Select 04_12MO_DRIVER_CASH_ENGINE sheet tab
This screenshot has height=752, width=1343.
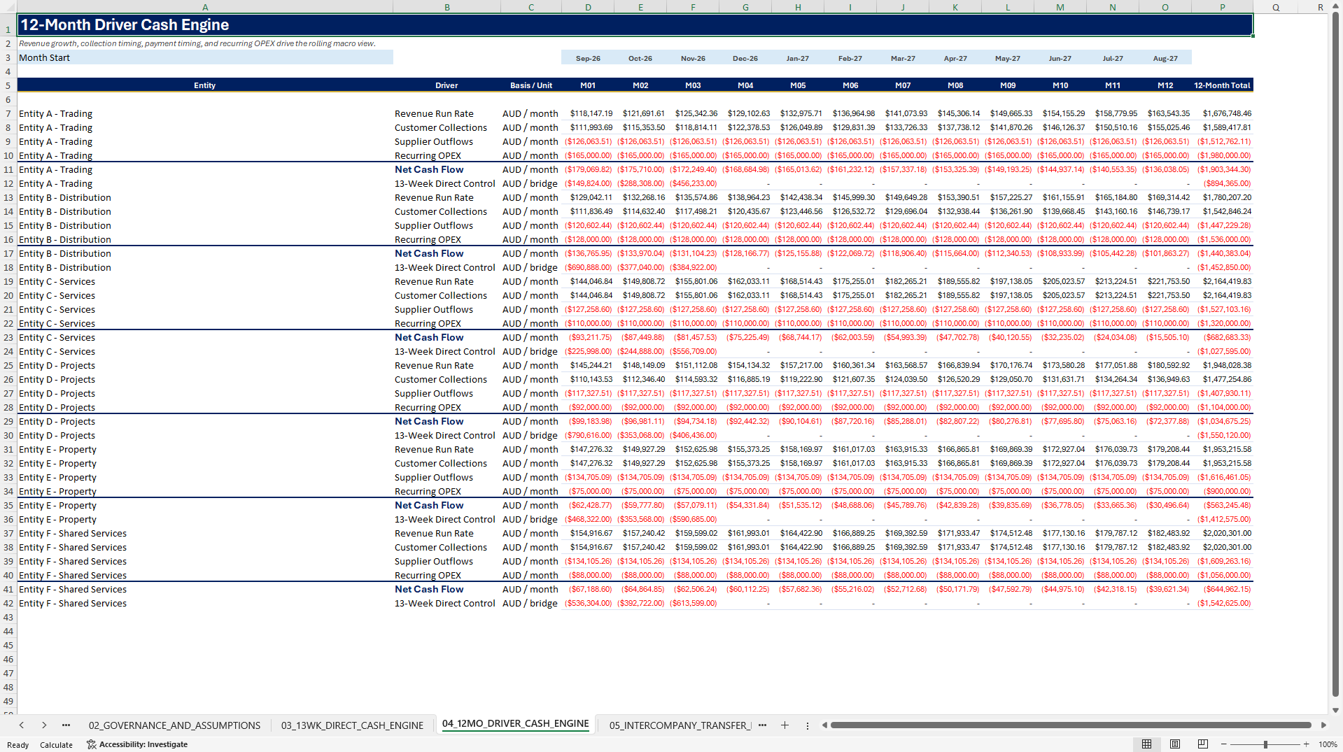pos(515,724)
